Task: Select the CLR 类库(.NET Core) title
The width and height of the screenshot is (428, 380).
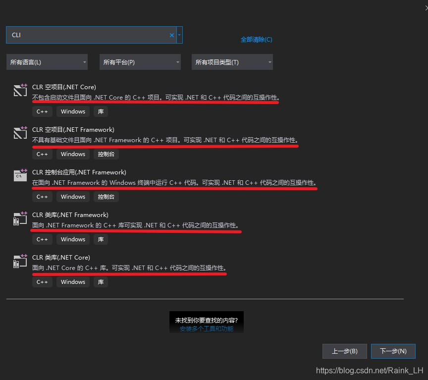Action: pos(61,258)
